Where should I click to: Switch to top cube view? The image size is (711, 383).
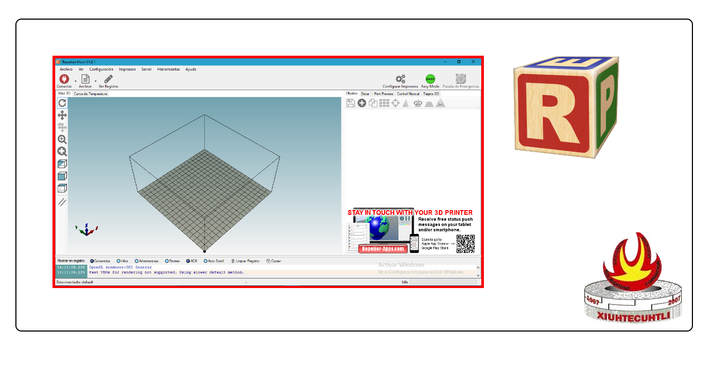[62, 188]
